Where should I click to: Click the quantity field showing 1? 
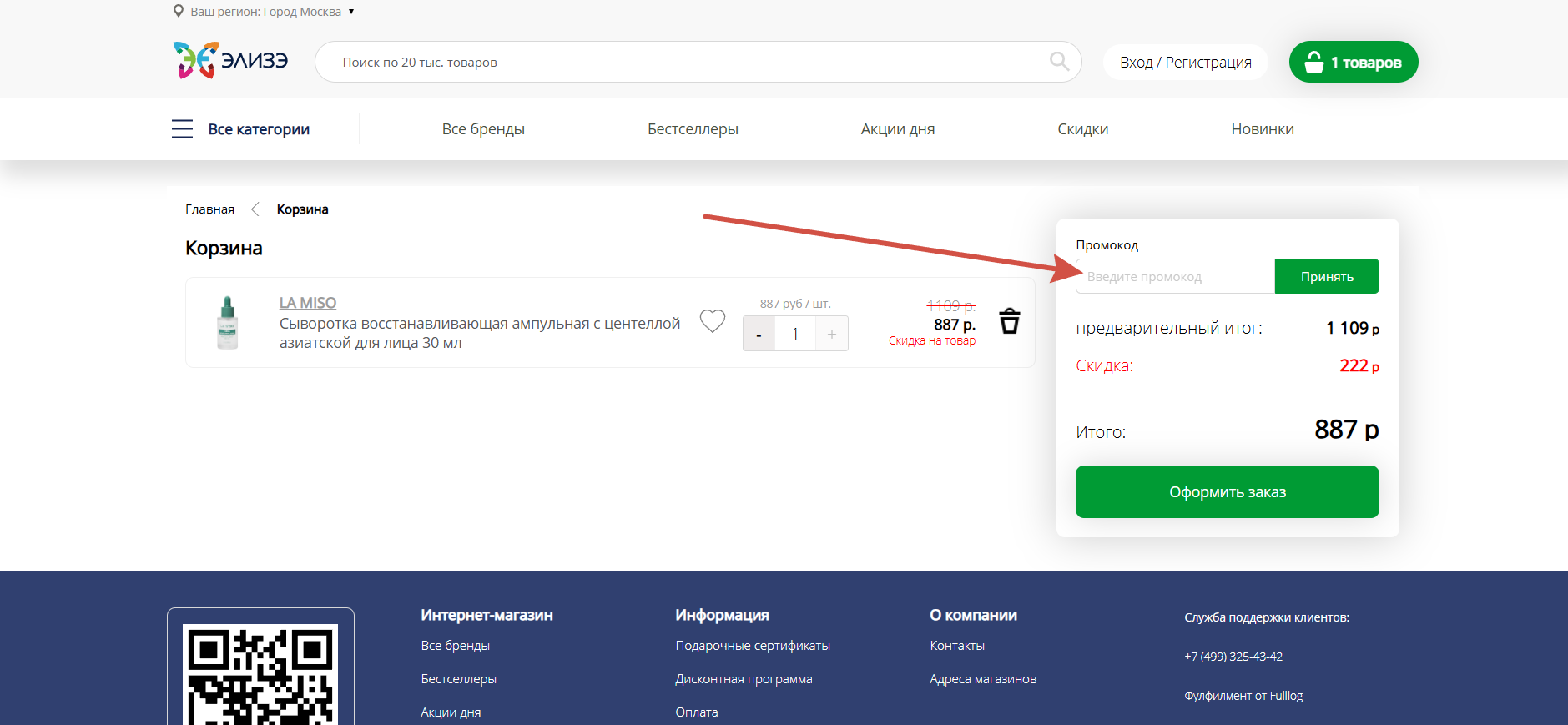pos(795,334)
